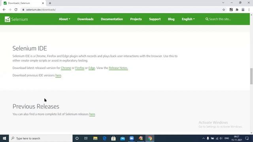This screenshot has width=253, height=142.
Task: Open a new browser tab
Action: 50,3
